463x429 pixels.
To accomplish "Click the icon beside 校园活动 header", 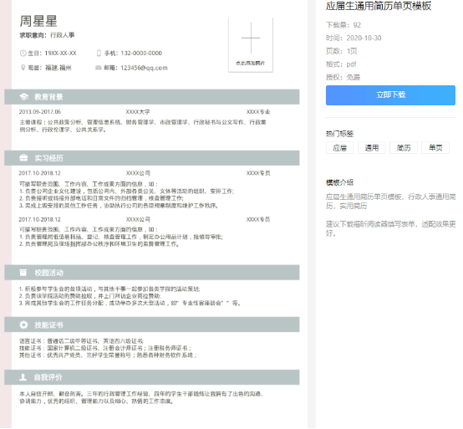I will [23, 273].
